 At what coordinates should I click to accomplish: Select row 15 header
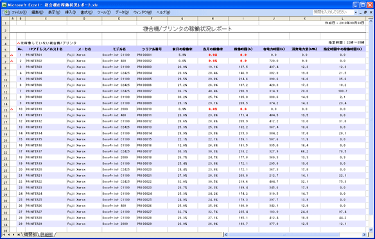6,110
